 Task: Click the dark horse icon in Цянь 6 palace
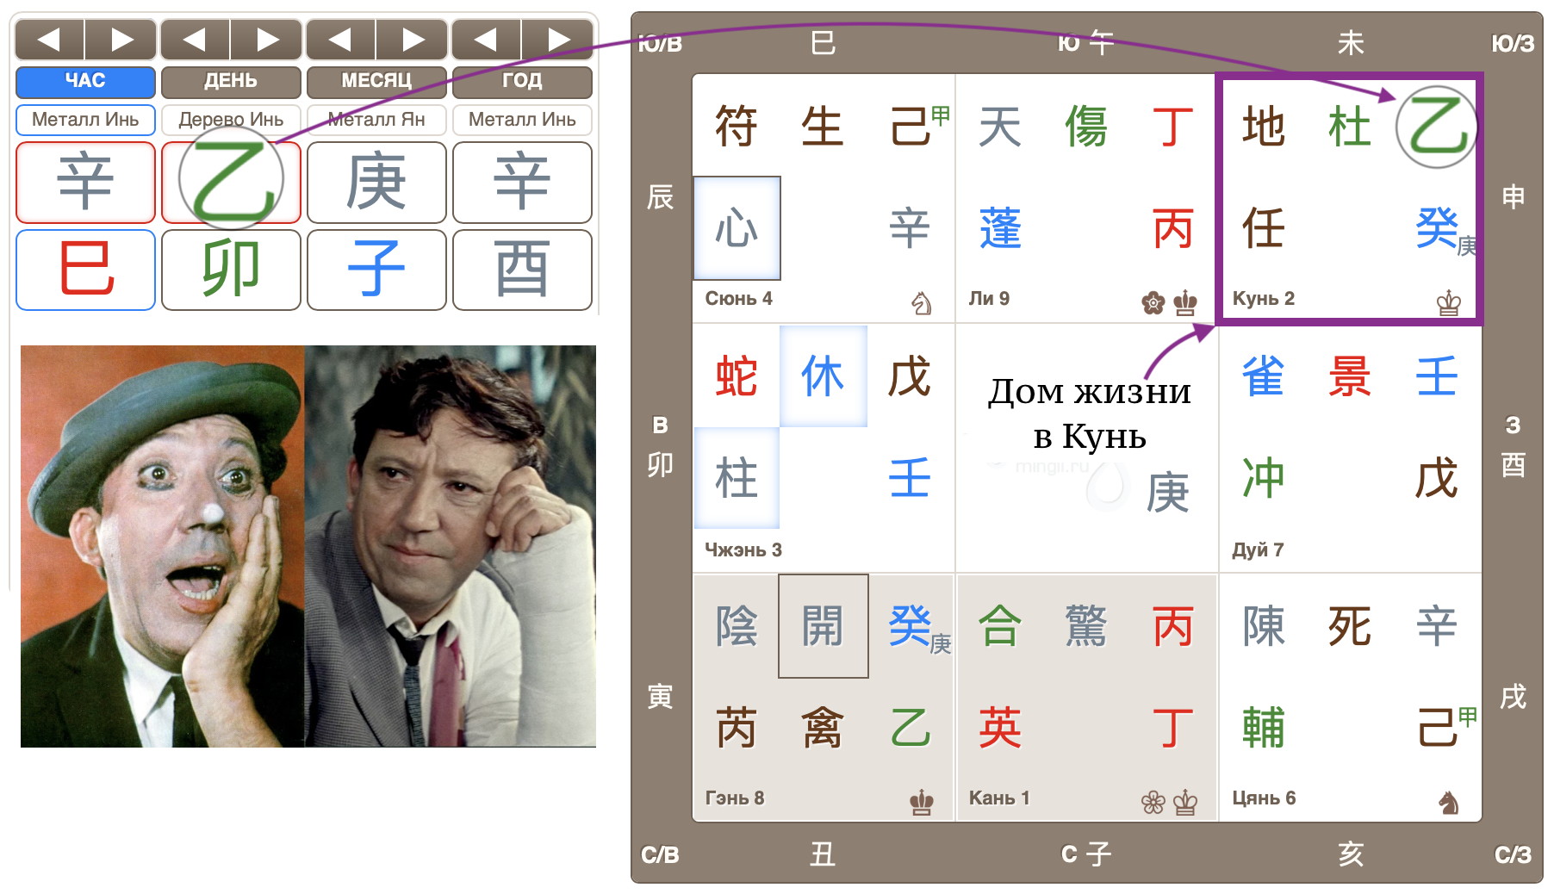pyautogui.click(x=1449, y=803)
